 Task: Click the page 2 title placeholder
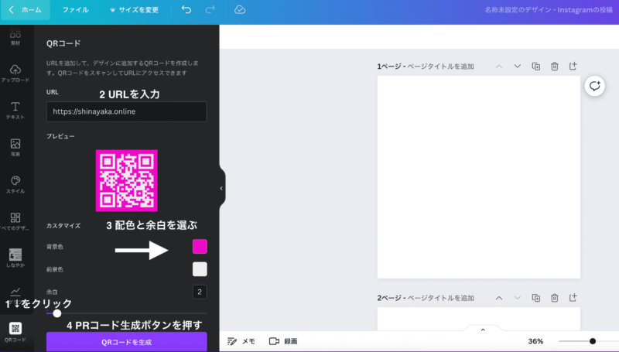tap(440, 298)
